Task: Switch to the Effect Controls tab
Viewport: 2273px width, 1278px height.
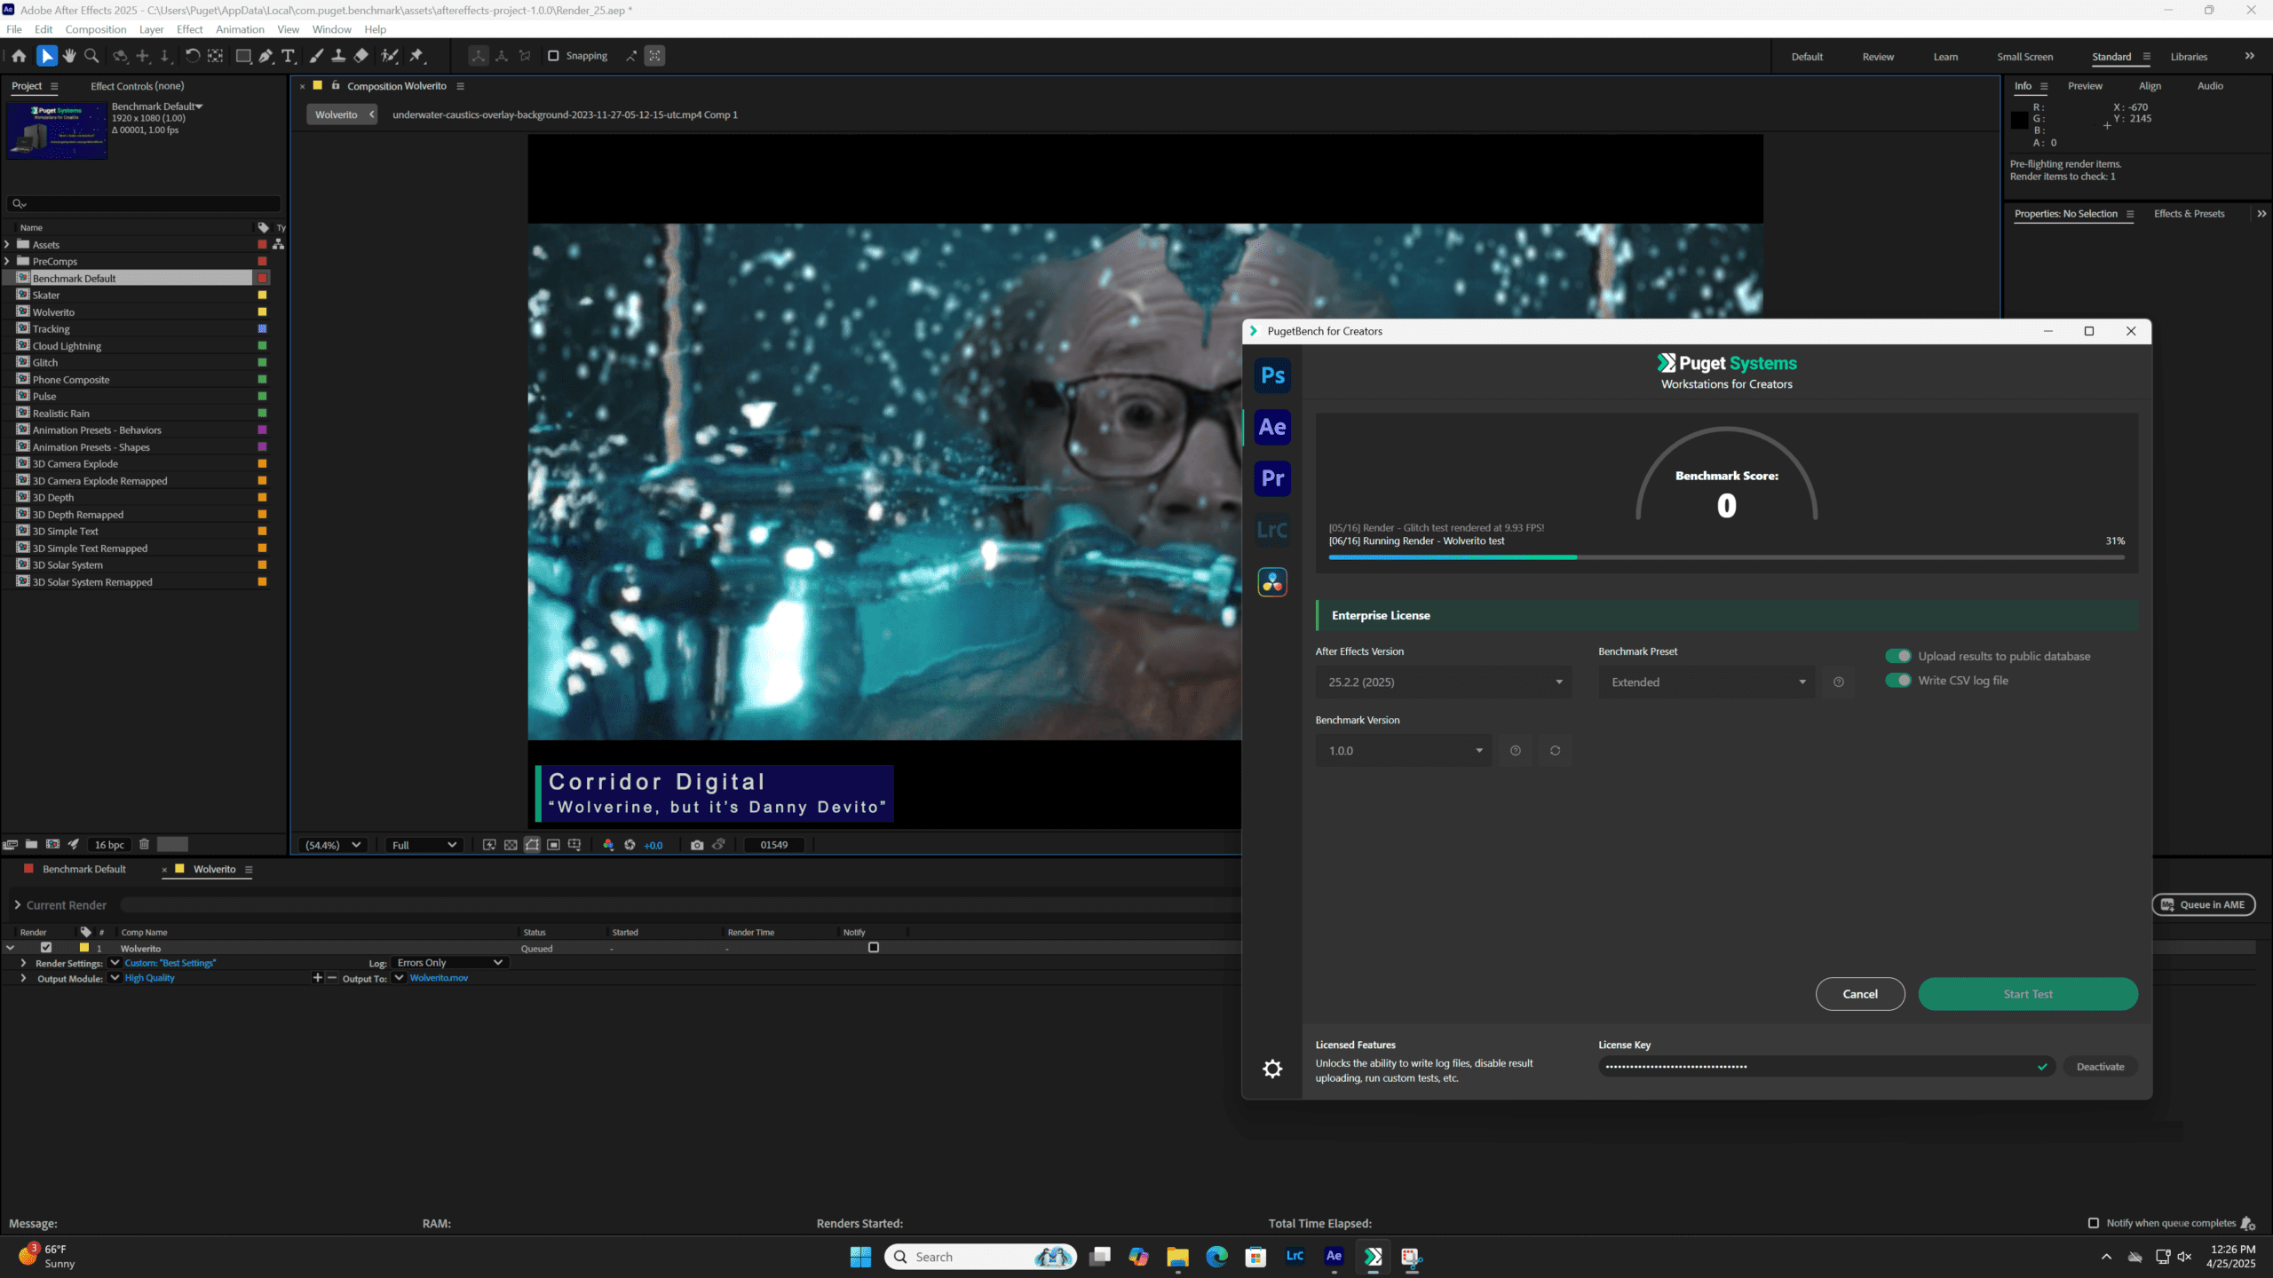Action: (x=138, y=85)
